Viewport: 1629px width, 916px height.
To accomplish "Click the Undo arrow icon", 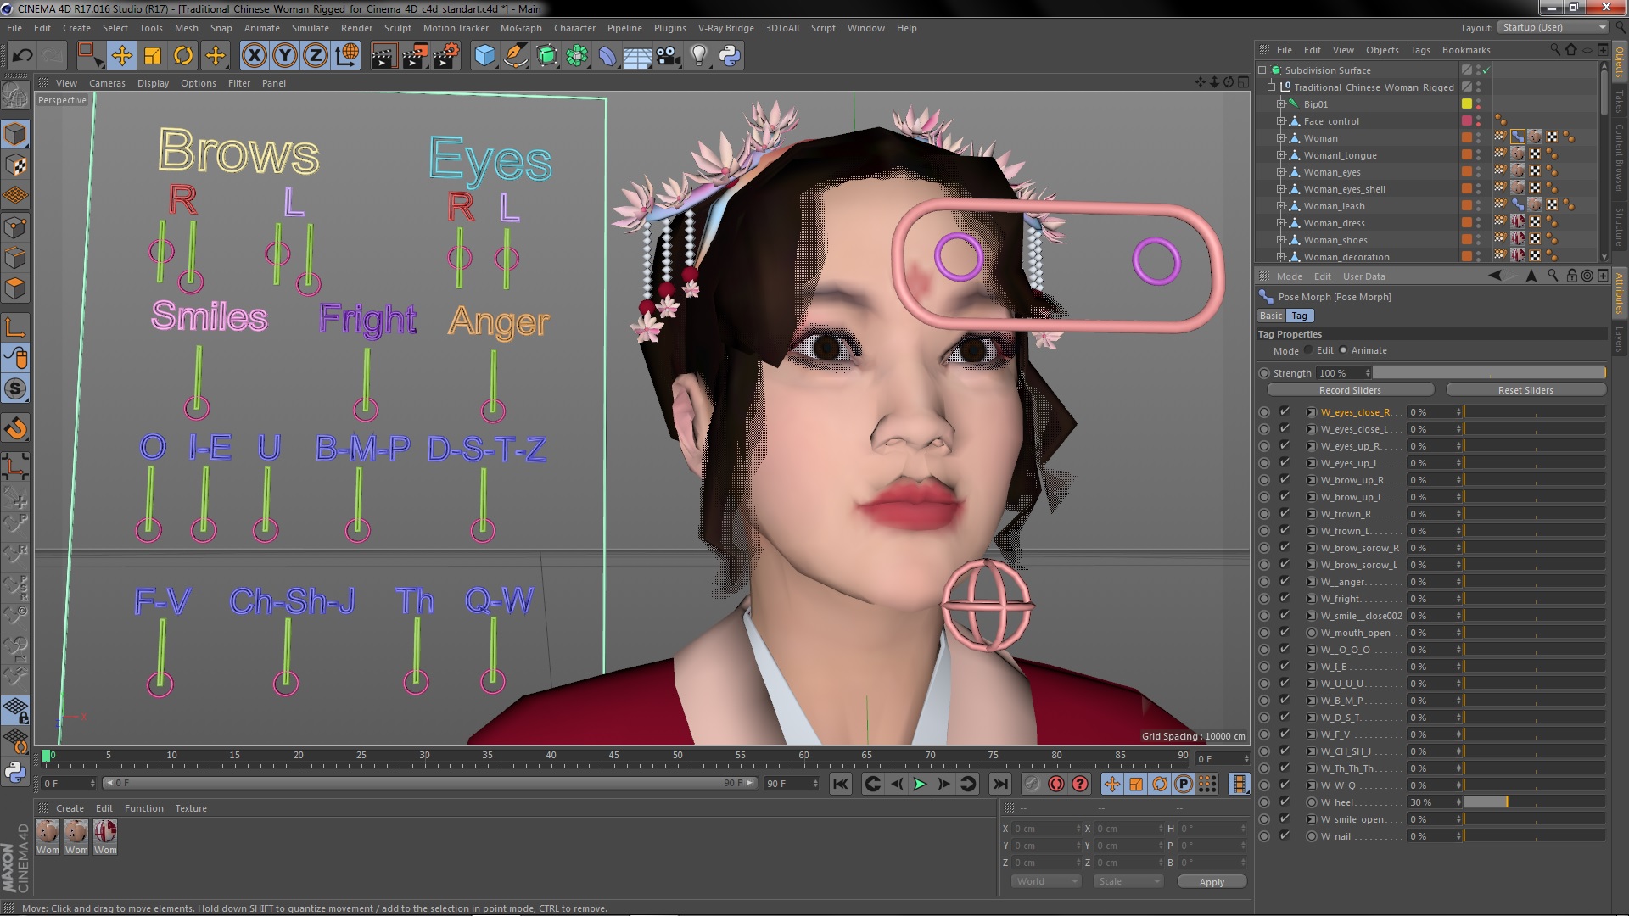I will click(23, 56).
